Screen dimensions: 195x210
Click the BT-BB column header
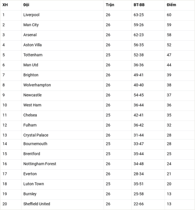(x=139, y=5)
